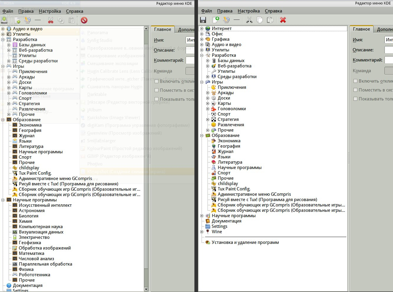
Task: Expand the Wine category in right window
Action: click(x=202, y=232)
